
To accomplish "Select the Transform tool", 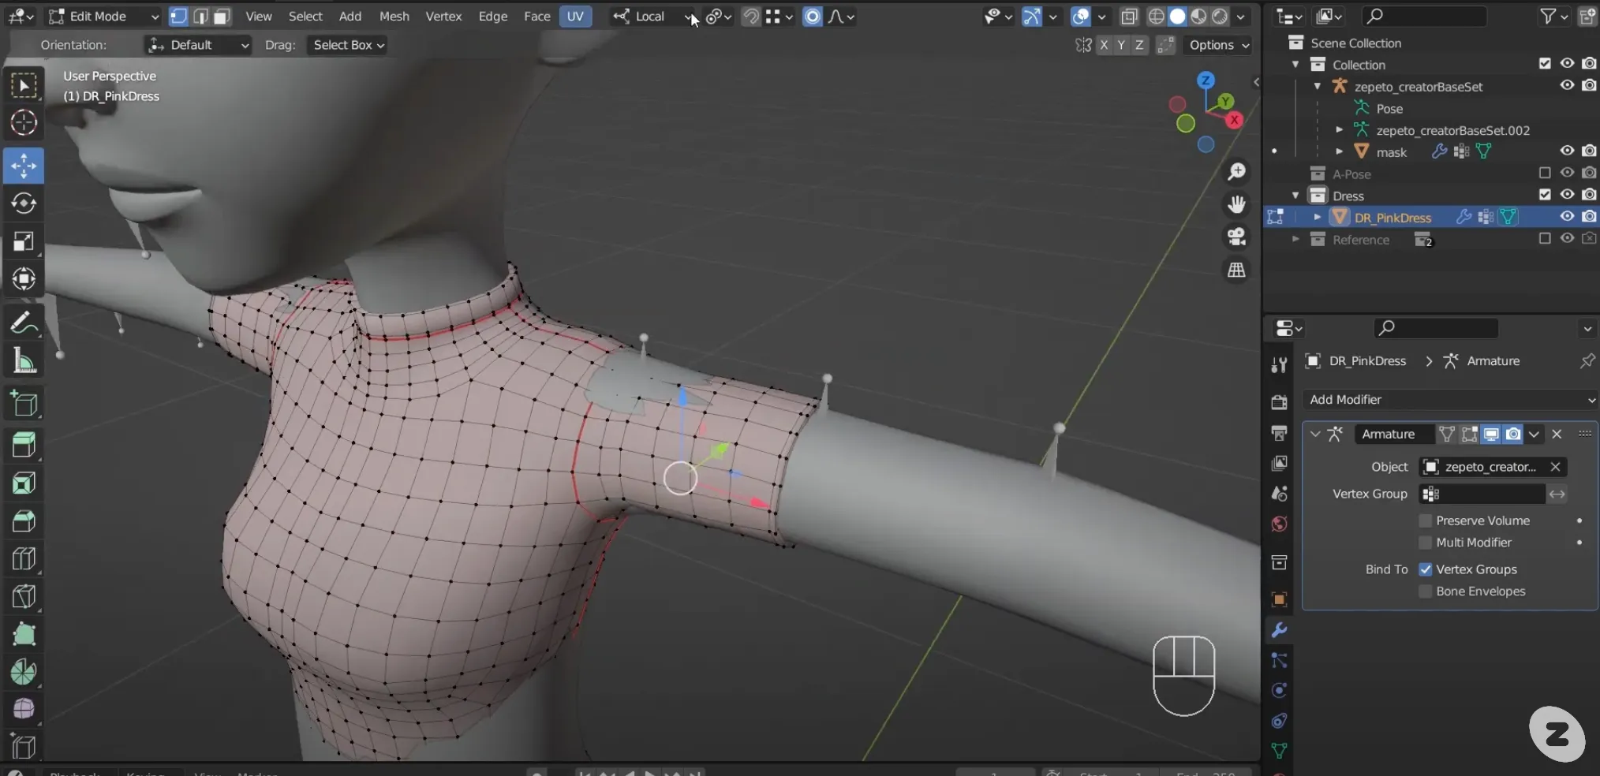I will point(24,278).
